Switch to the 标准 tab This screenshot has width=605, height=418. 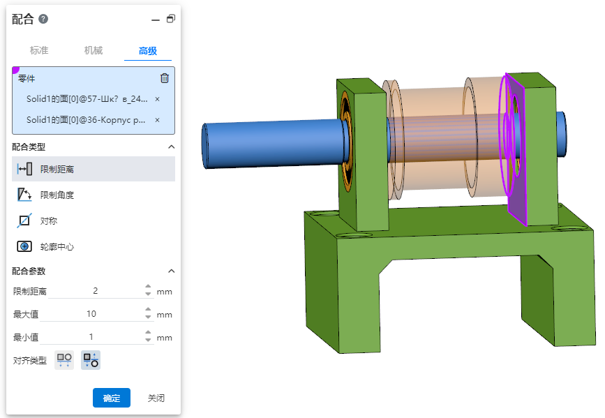pos(39,50)
